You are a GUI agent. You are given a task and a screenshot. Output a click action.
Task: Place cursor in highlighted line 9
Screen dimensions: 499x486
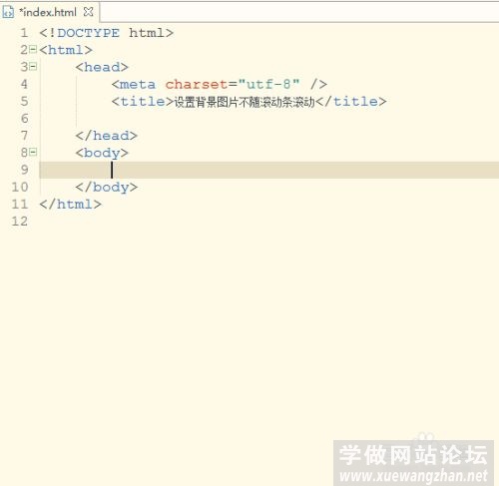[268, 170]
